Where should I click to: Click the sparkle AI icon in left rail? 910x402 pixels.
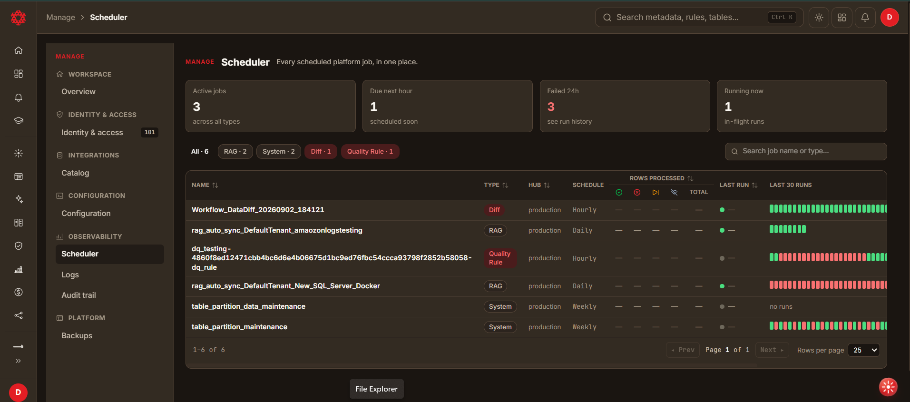[19, 199]
